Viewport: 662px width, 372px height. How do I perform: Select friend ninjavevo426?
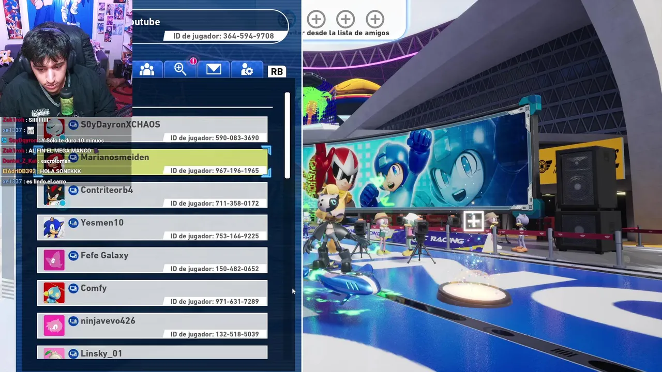pyautogui.click(x=152, y=326)
